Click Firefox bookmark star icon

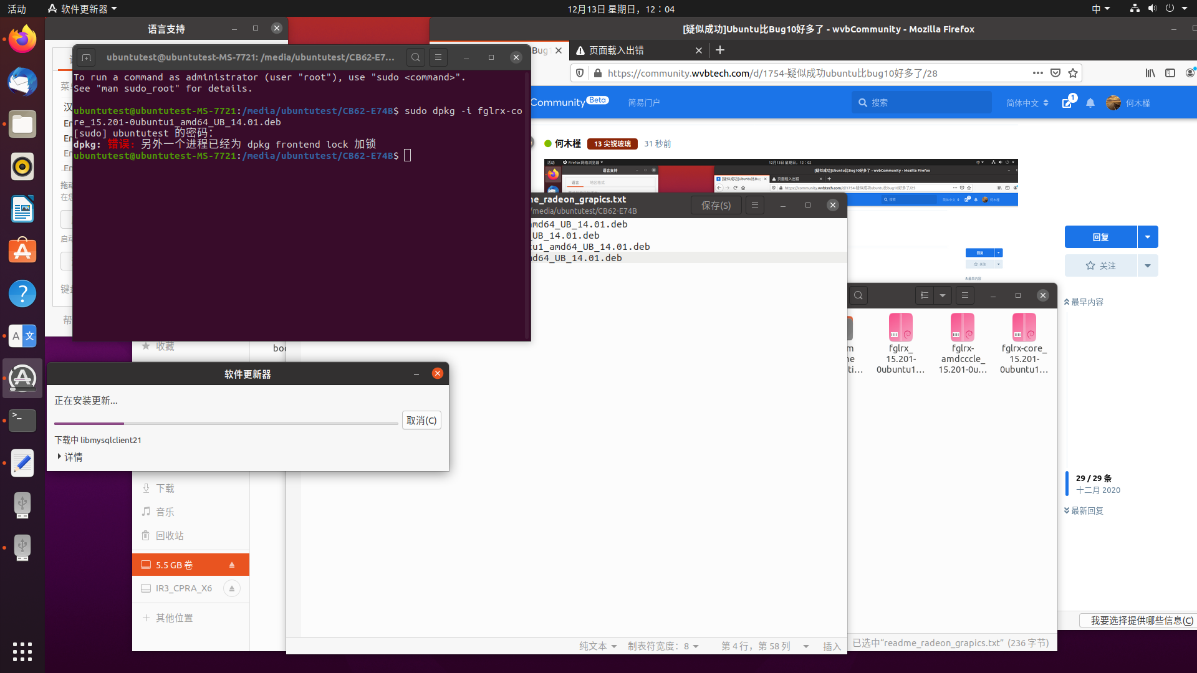1072,73
